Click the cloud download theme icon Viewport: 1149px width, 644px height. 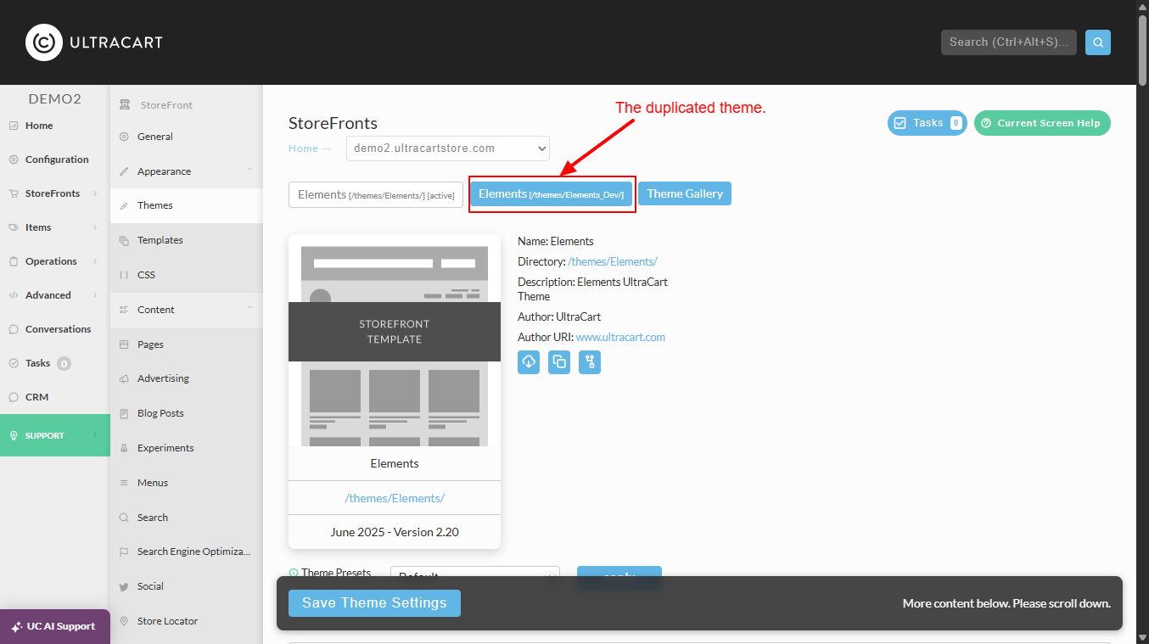529,362
